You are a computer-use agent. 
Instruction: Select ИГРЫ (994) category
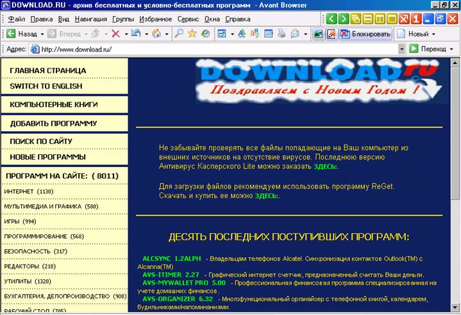point(20,222)
